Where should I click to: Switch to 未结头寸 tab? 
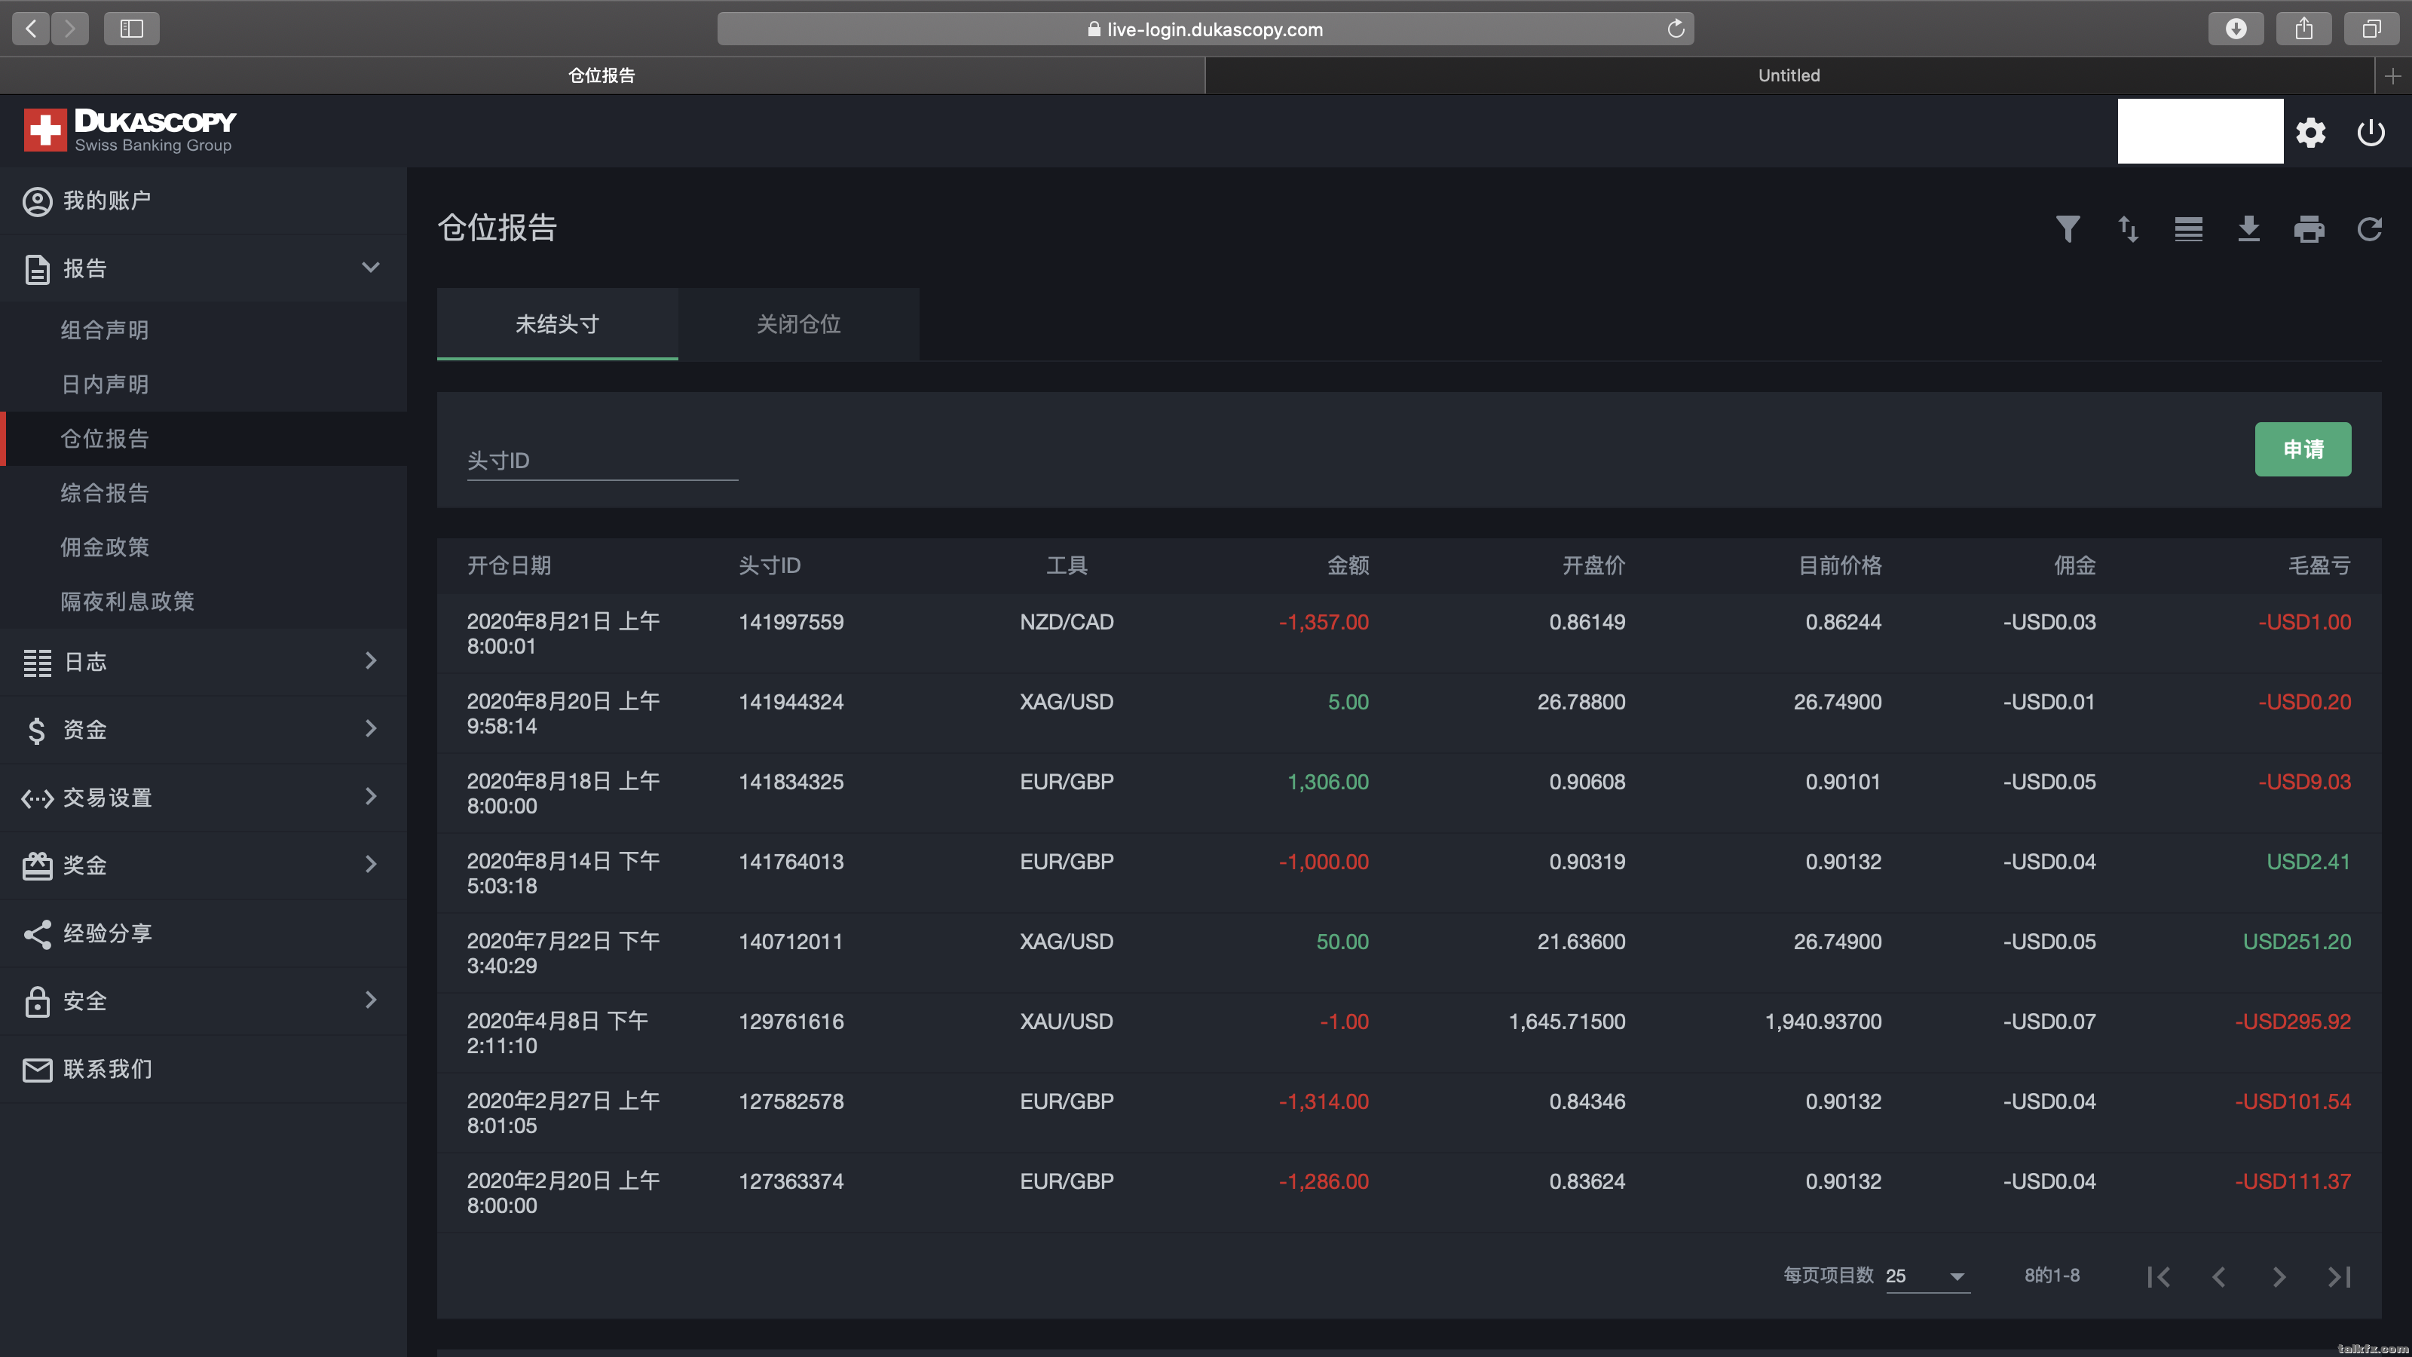[557, 324]
